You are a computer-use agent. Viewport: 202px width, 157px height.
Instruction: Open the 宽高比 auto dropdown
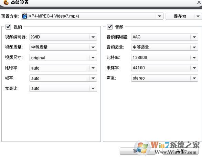point(63,88)
